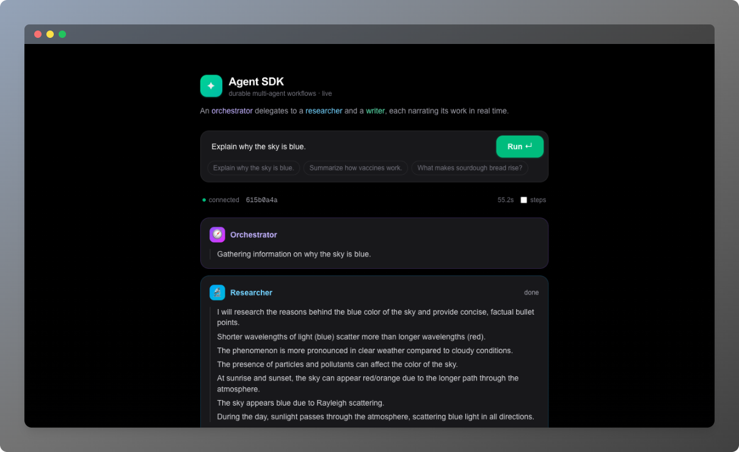Click the orchestrator highlighted word in description
Screen dimensions: 739x452
pos(232,111)
